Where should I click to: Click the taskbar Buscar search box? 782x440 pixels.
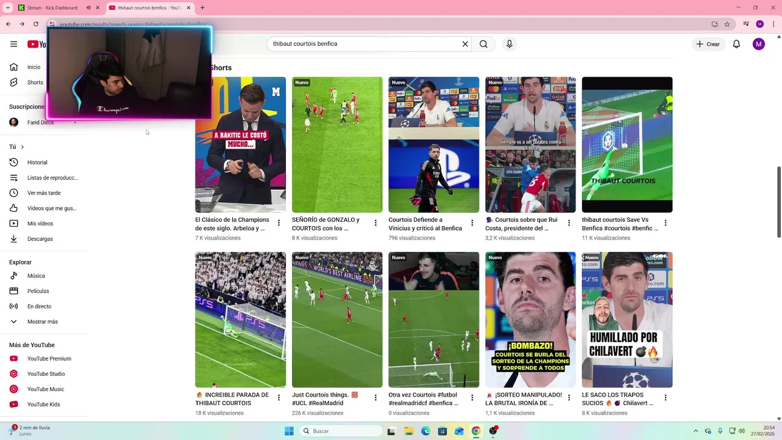click(x=342, y=431)
